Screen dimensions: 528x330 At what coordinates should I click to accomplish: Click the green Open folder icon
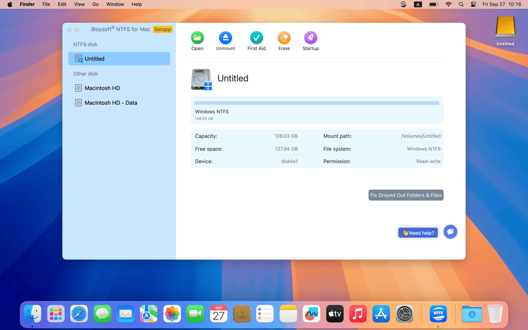pos(197,38)
